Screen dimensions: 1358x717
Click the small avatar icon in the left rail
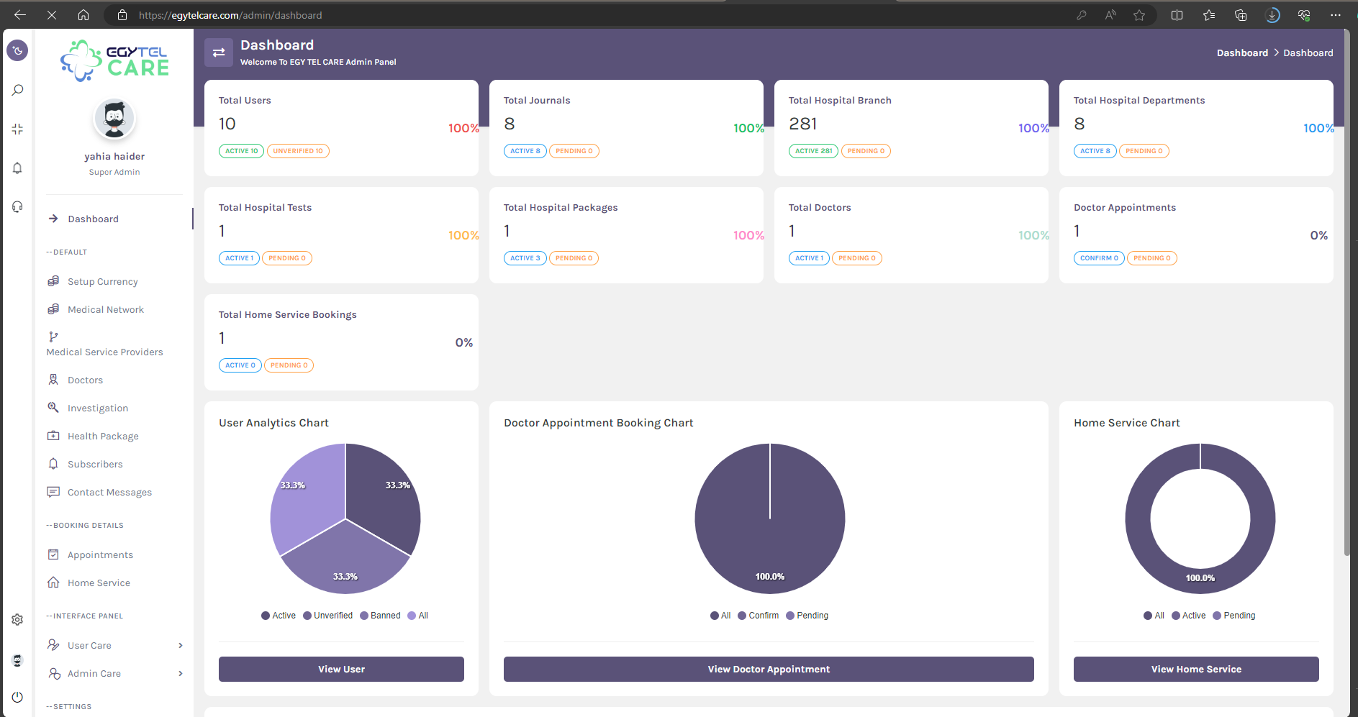[17, 660]
